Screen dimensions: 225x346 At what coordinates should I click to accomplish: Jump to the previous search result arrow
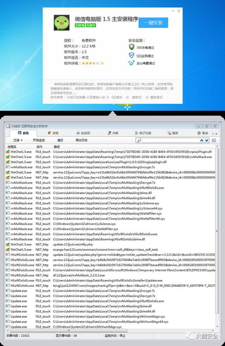click(x=202, y=140)
